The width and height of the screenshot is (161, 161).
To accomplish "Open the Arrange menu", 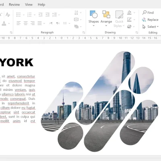I will click(106, 19).
